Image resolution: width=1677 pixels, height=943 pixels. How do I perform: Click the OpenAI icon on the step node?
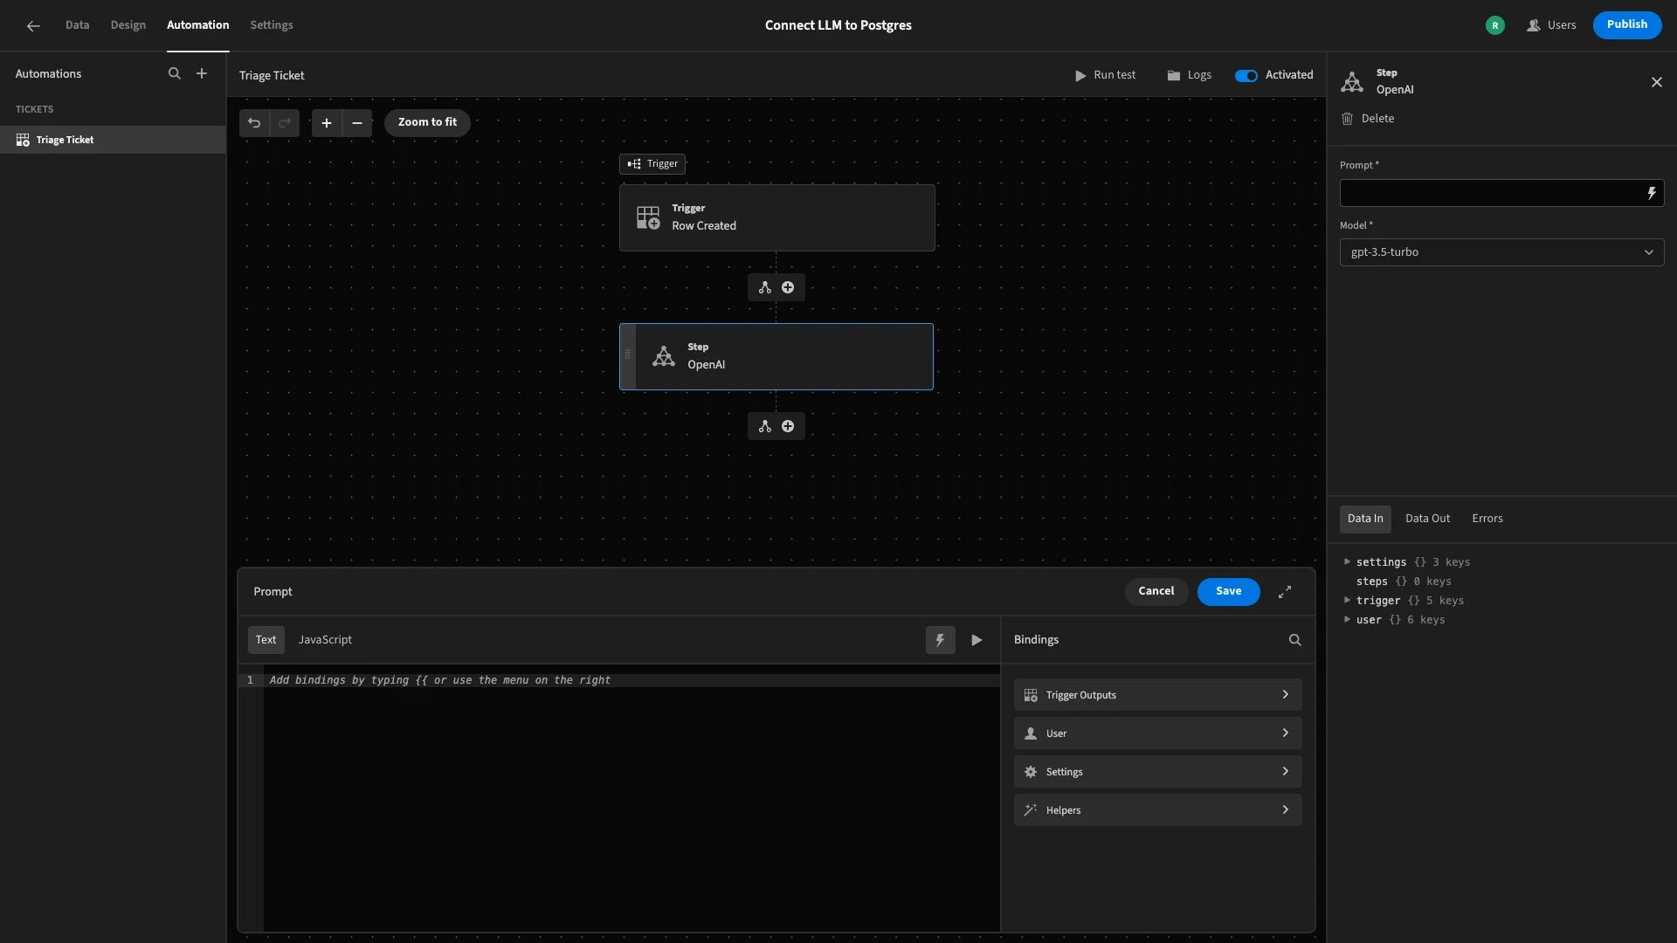664,356
